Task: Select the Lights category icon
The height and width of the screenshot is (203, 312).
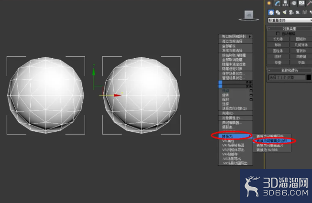Action: 285,12
